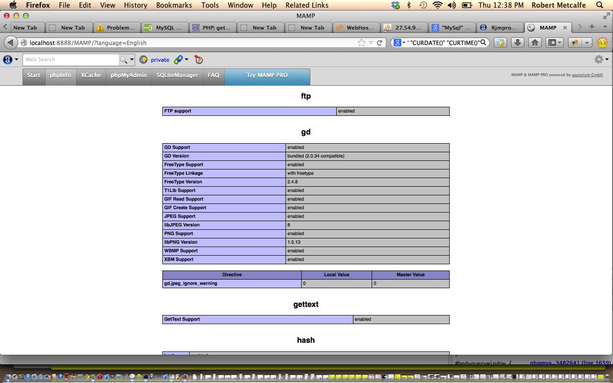Click the smiley face add-on icon
The image size is (613, 383).
click(500, 43)
